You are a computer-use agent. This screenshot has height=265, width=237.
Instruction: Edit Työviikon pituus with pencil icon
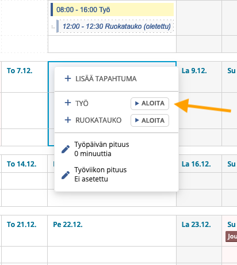coord(66,175)
